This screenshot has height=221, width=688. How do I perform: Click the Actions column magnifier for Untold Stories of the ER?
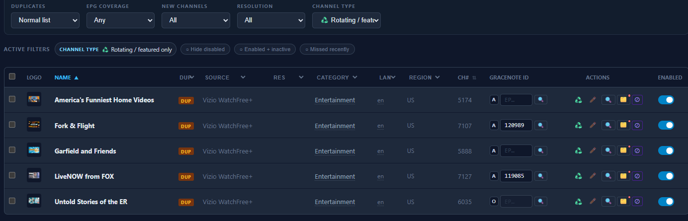click(x=608, y=201)
